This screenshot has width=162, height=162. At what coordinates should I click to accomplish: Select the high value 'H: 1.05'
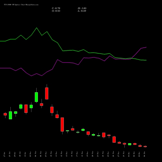point(82,8)
